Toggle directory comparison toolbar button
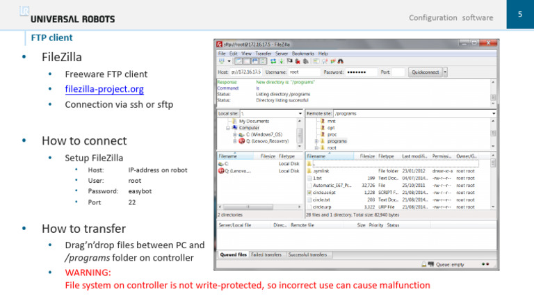Image resolution: width=534 pixels, height=301 pixels. point(324,61)
